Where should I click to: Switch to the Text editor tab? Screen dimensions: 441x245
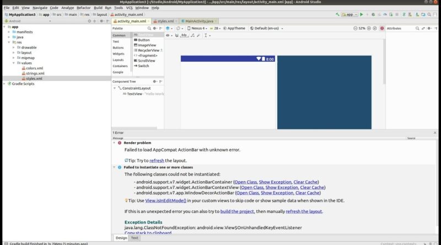point(135,238)
